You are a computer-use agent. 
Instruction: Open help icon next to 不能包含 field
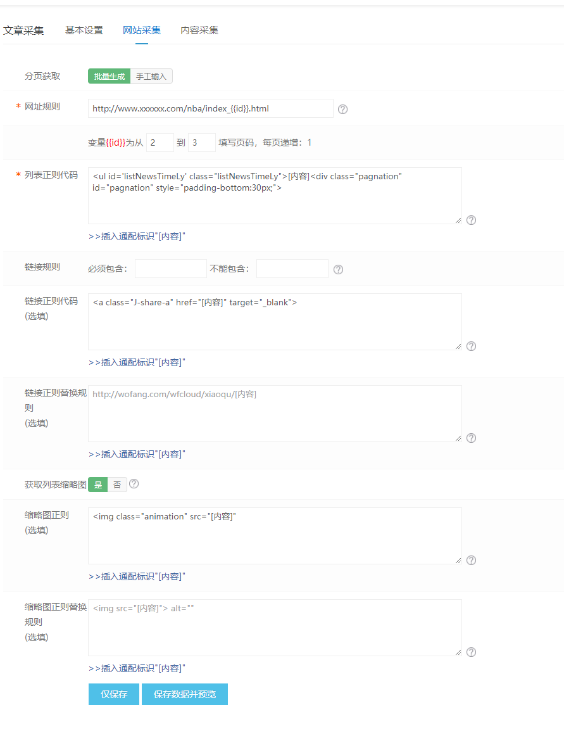tap(338, 269)
